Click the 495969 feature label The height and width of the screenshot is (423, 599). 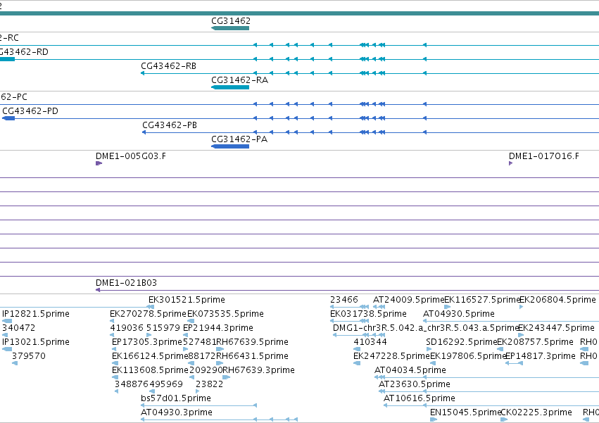tap(166, 384)
